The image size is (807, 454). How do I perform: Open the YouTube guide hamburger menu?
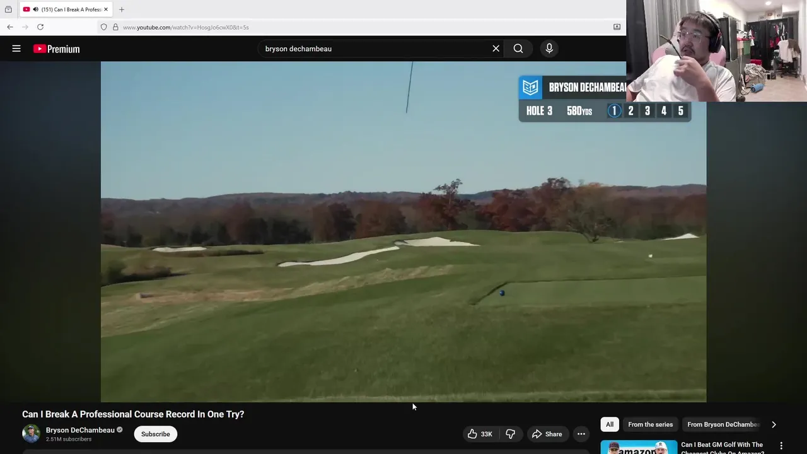tap(16, 49)
